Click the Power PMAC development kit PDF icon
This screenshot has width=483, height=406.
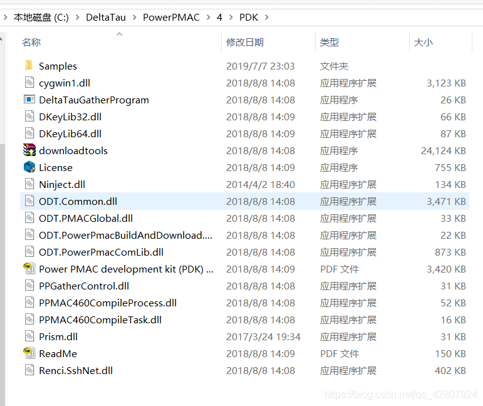[29, 269]
